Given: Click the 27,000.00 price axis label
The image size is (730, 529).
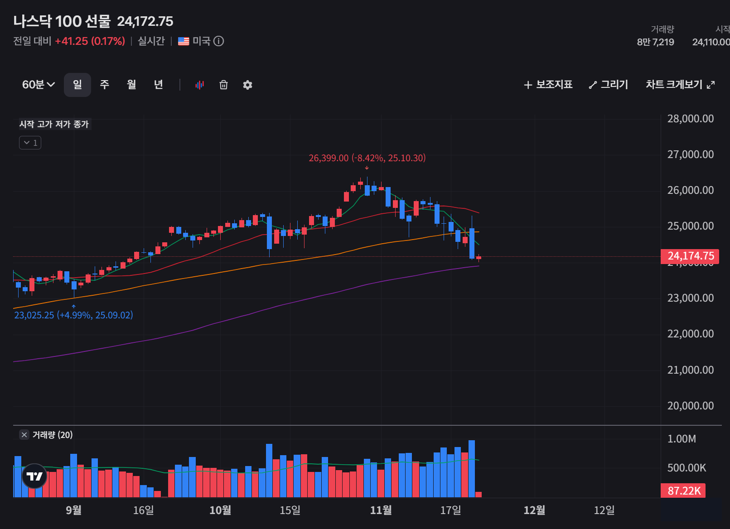Looking at the screenshot, I should (x=690, y=154).
